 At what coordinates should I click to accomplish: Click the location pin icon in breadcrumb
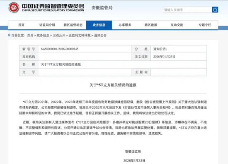[9, 35]
